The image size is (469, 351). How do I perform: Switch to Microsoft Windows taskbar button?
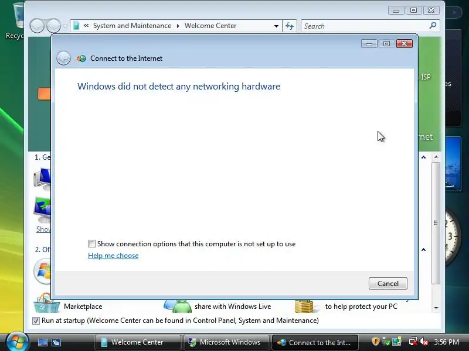(x=226, y=342)
